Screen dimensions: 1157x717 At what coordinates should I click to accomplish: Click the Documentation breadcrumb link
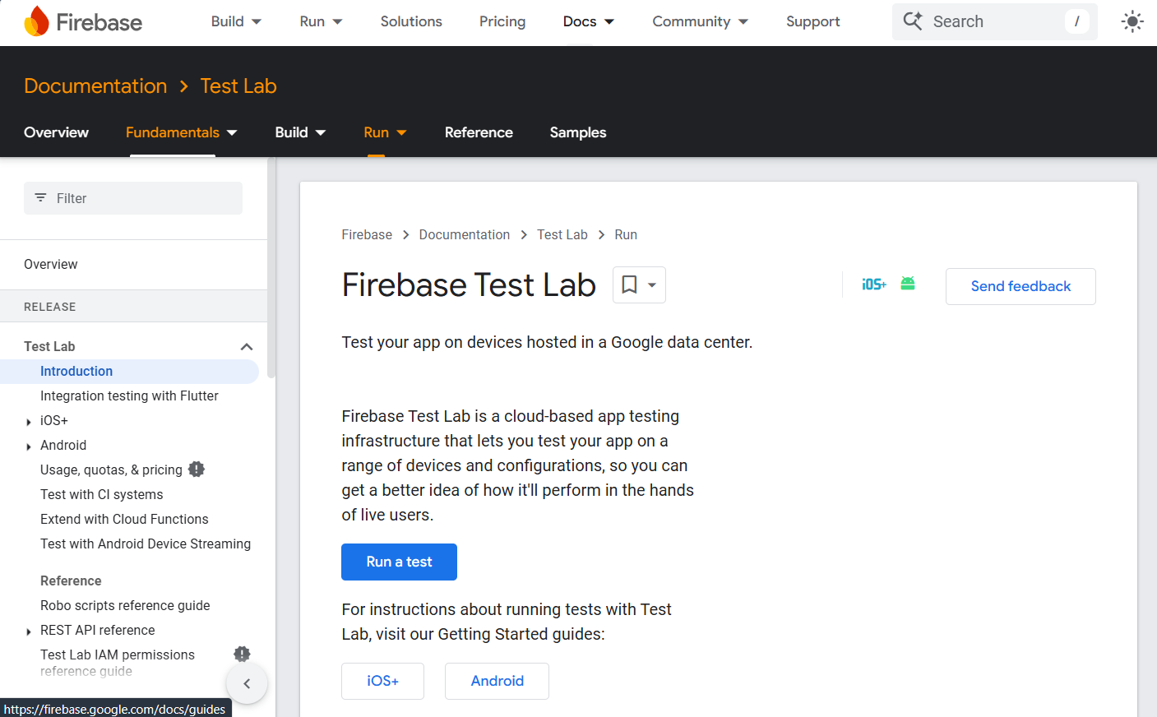(x=465, y=234)
